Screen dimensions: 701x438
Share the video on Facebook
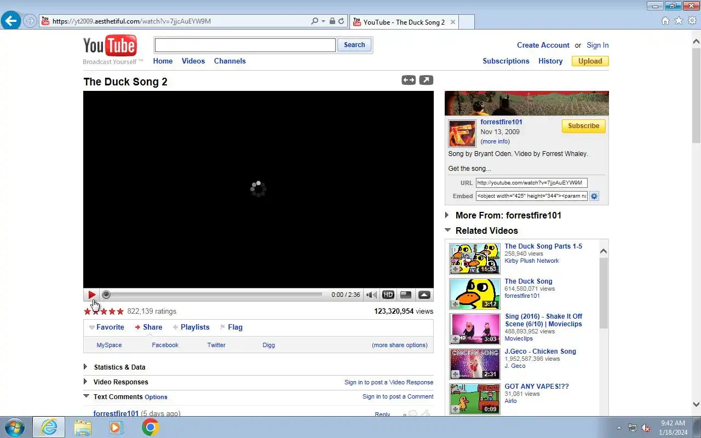(x=165, y=345)
